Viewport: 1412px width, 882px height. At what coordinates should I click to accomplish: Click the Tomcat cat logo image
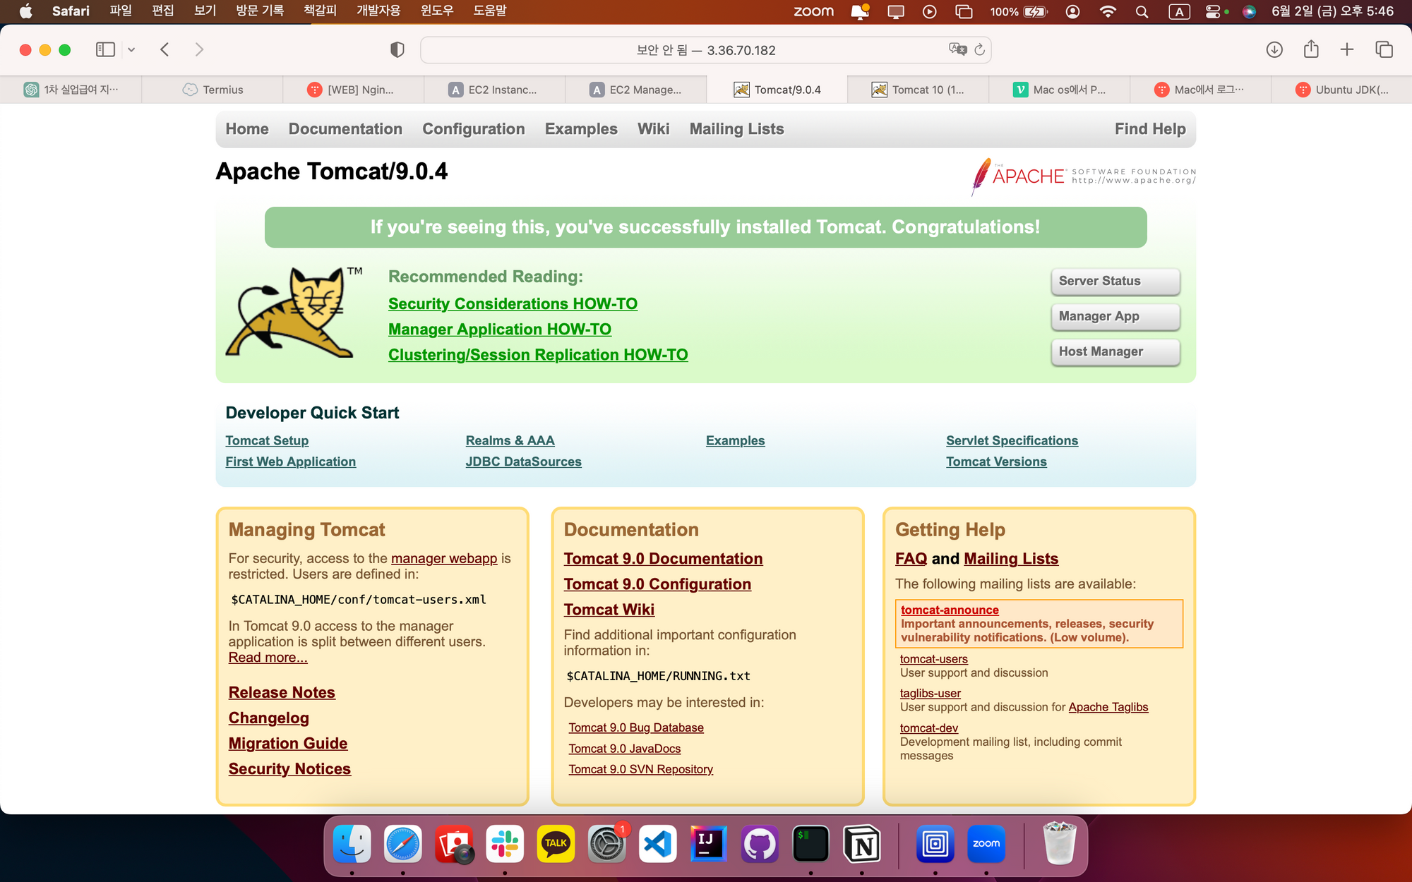294,312
